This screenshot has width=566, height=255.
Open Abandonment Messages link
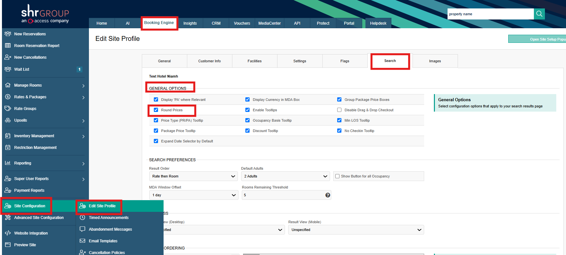pos(110,229)
